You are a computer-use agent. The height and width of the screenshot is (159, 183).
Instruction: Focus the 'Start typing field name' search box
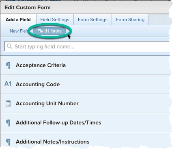coord(87,46)
